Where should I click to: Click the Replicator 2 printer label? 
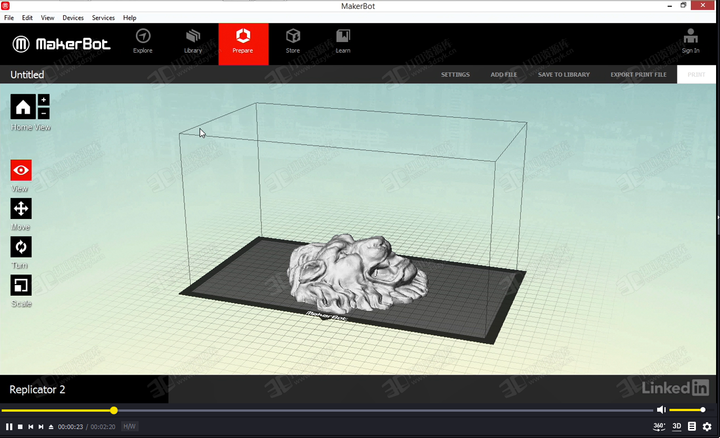37,389
